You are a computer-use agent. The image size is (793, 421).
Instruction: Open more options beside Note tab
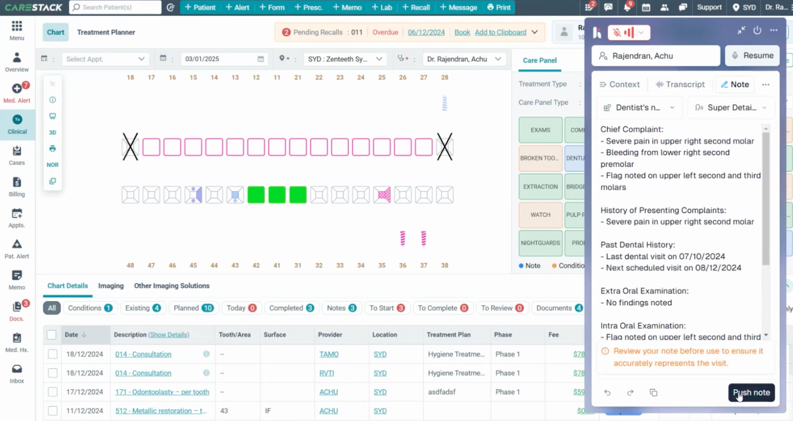click(x=766, y=84)
